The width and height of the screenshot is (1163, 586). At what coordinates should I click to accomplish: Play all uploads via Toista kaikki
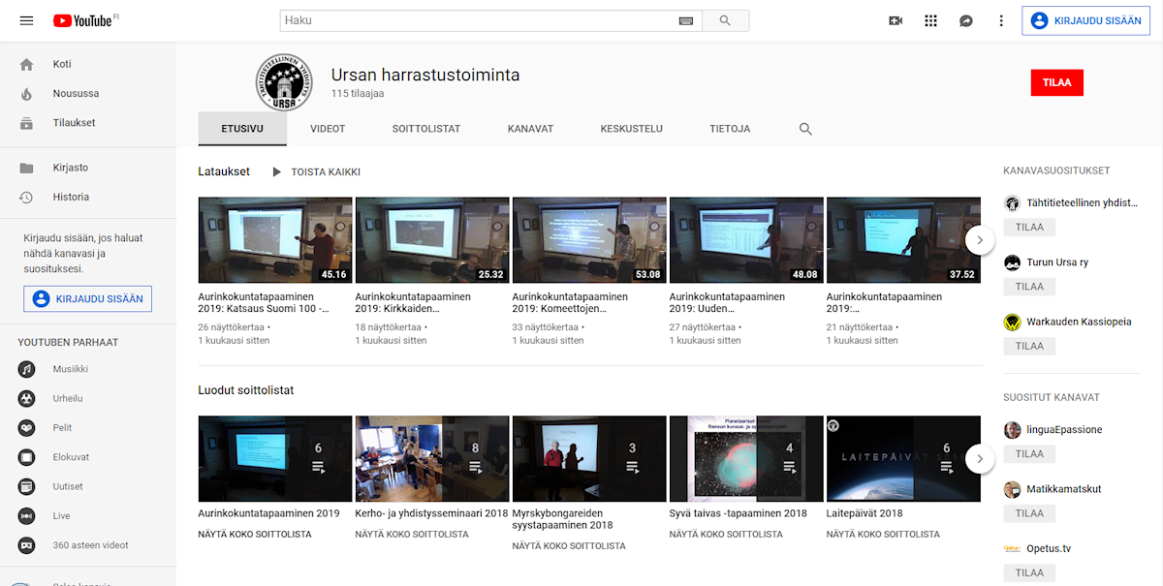click(x=316, y=172)
